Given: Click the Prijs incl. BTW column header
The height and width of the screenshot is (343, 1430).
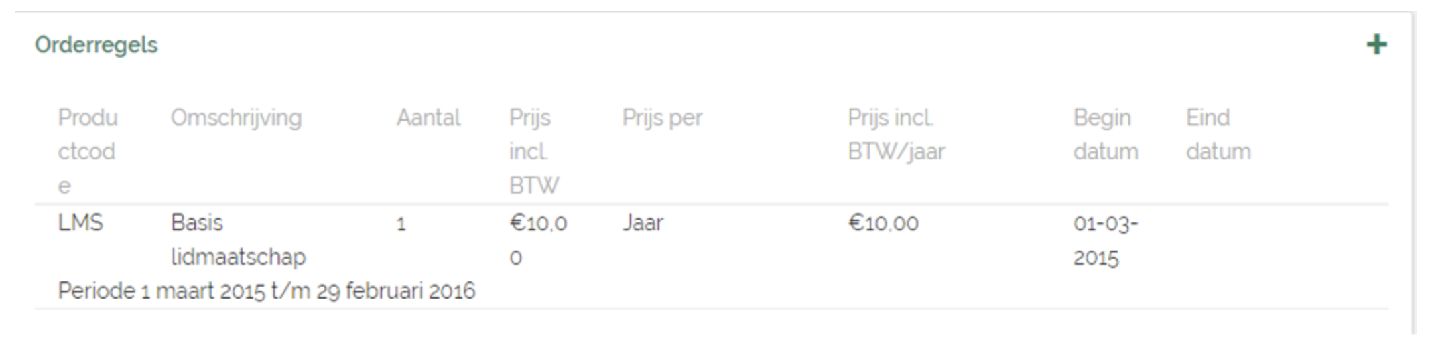Looking at the screenshot, I should click(533, 151).
